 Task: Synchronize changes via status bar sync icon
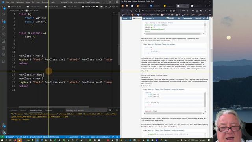pyautogui.click(x=17, y=137)
